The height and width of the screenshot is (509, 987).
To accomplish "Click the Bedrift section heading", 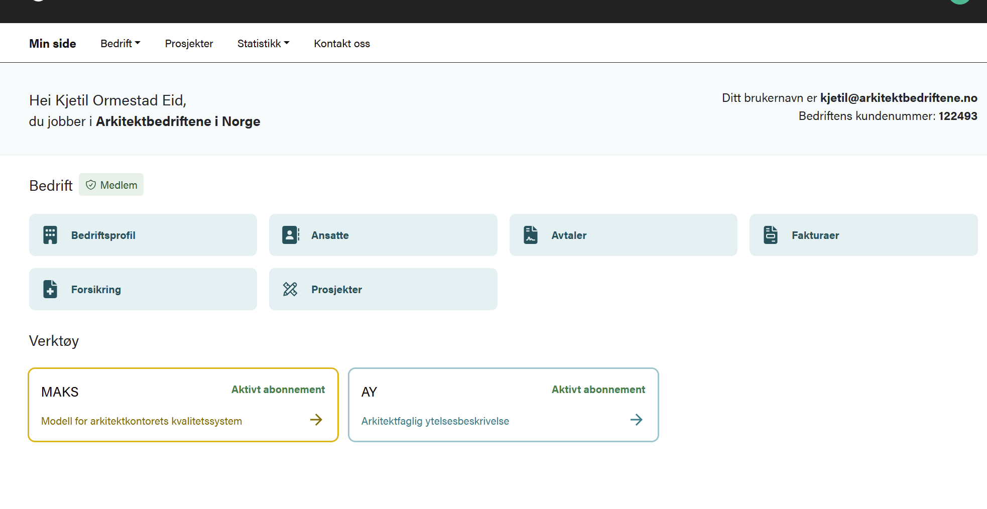I will pyautogui.click(x=51, y=186).
